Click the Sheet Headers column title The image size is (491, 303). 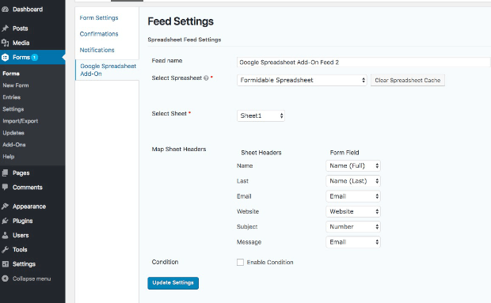click(x=261, y=153)
